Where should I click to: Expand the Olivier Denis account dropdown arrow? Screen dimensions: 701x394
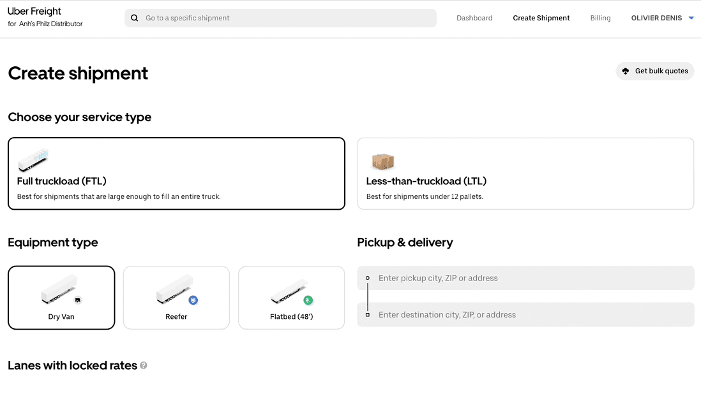(x=691, y=18)
